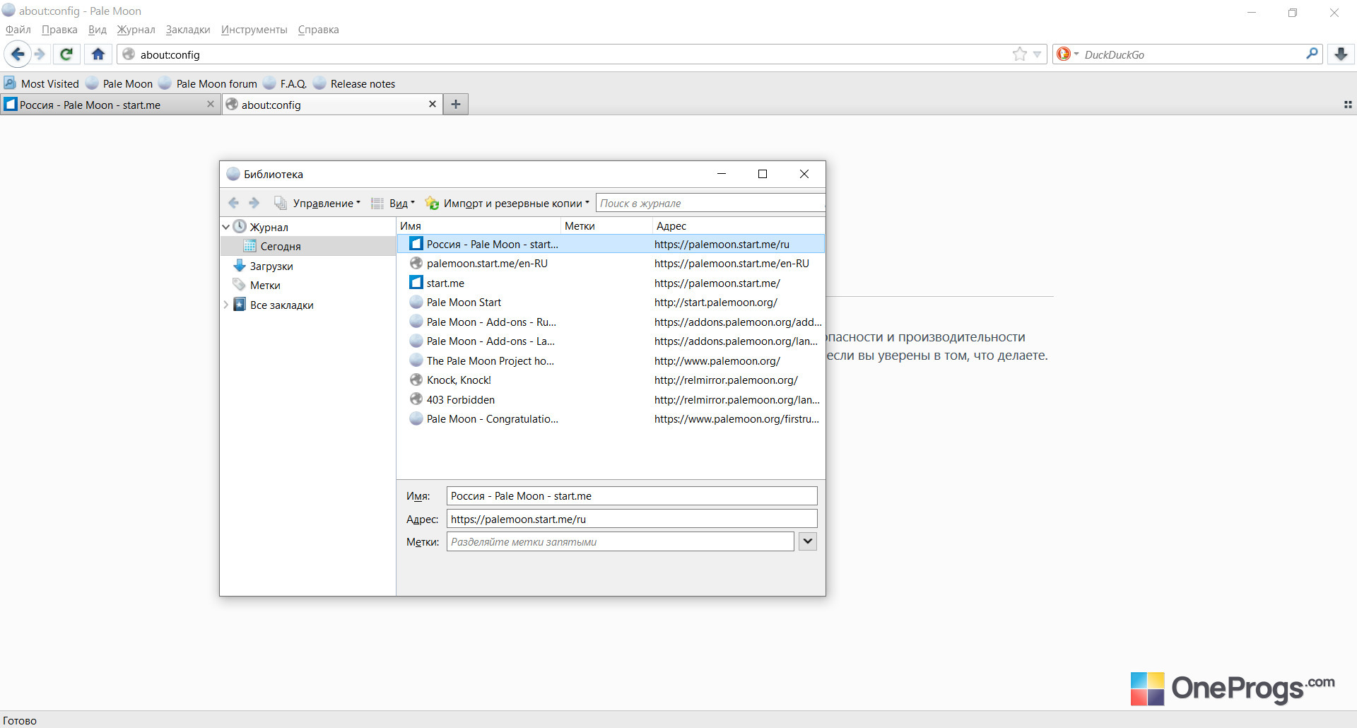Open a new tab with the plus button
Viewport: 1357px width, 728px height.
click(456, 105)
